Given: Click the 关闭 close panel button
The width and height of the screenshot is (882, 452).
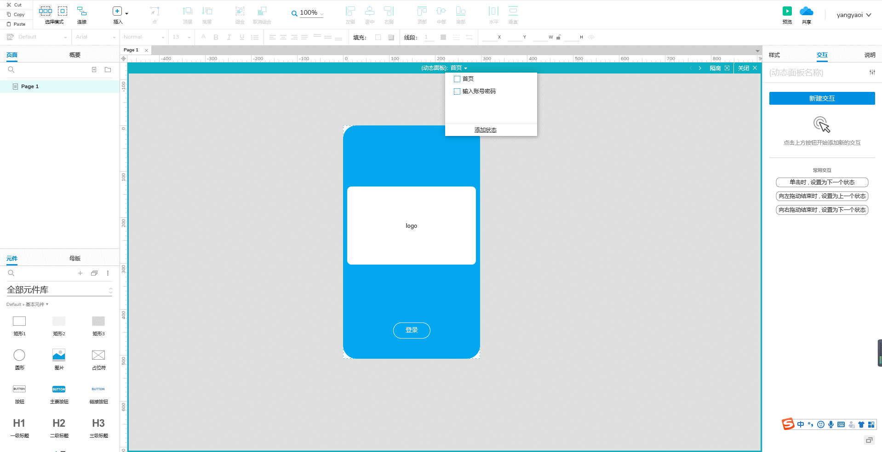Looking at the screenshot, I should click(747, 68).
